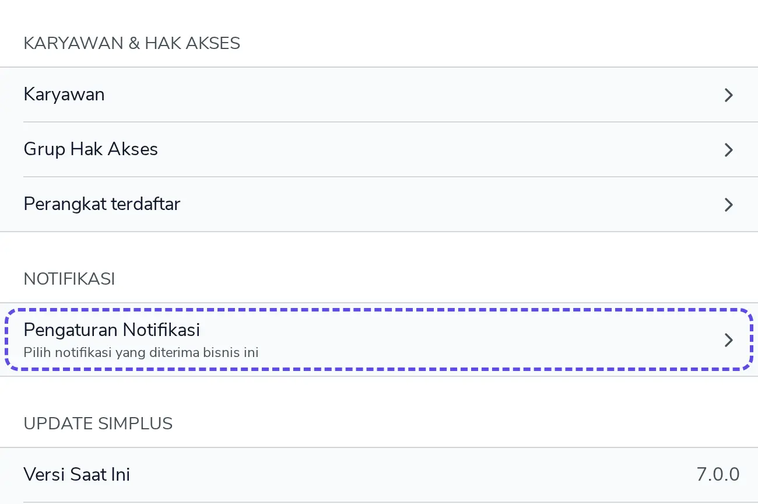Click the KARYAWAN & HAK AKSES section header
The height and width of the screenshot is (504, 758).
pyautogui.click(x=132, y=43)
